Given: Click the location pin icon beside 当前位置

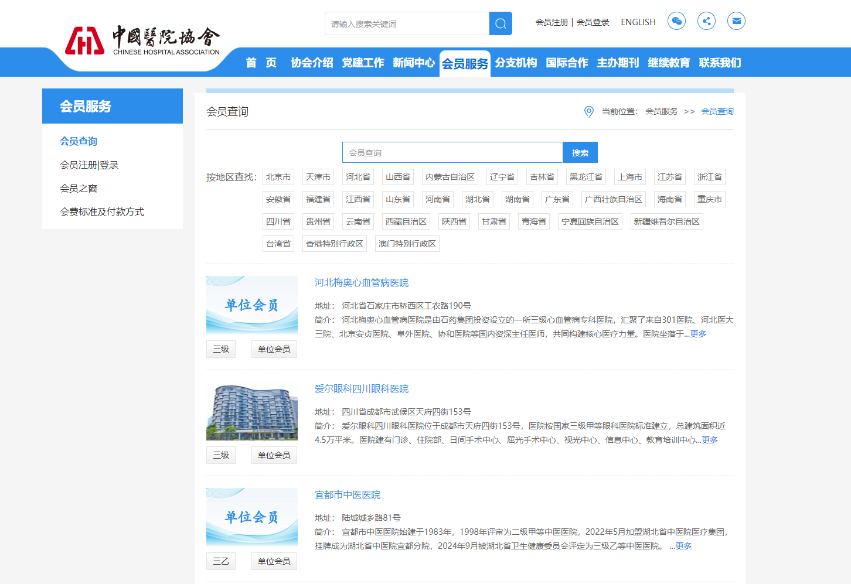Looking at the screenshot, I should 589,111.
